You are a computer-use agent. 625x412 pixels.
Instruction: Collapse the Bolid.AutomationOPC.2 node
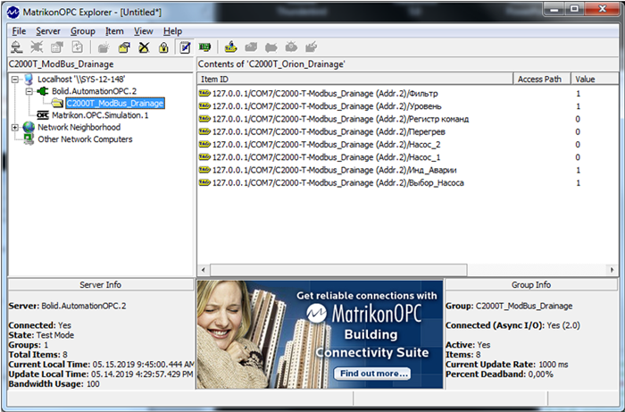(28, 91)
